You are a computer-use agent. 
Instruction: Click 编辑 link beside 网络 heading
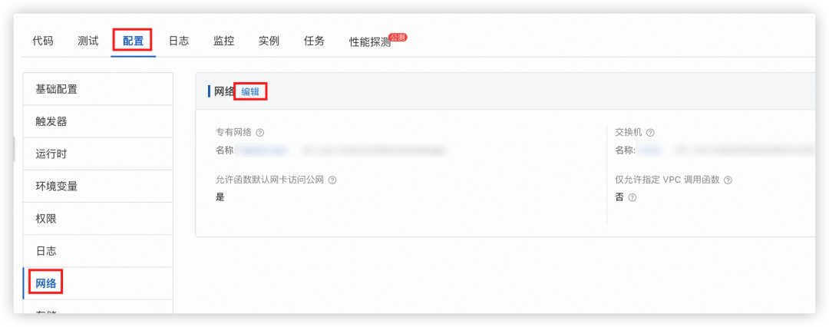click(250, 91)
